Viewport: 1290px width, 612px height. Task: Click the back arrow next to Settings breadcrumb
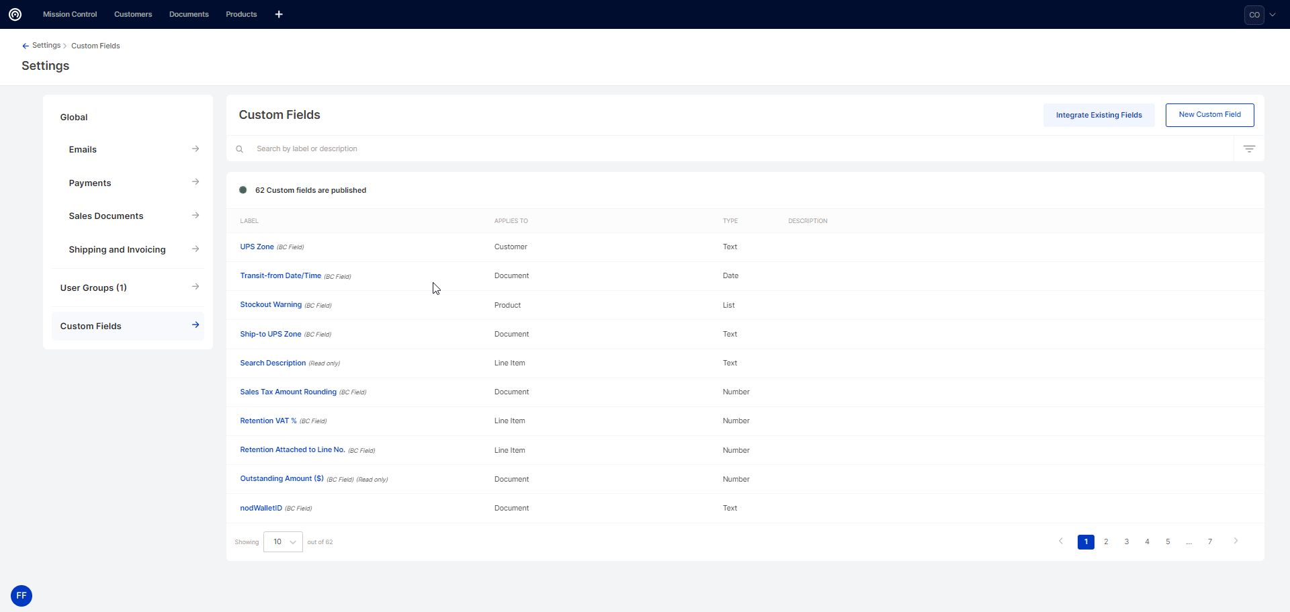tap(26, 46)
